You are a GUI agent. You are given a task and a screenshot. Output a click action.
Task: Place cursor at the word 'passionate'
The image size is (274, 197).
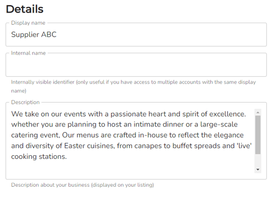[128, 114]
